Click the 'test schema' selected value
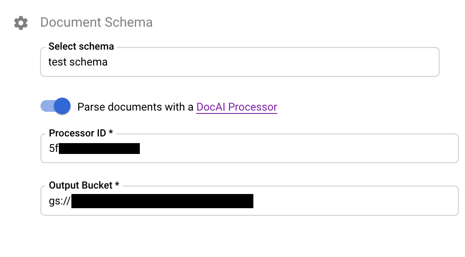The width and height of the screenshot is (465, 257). pyautogui.click(x=78, y=62)
